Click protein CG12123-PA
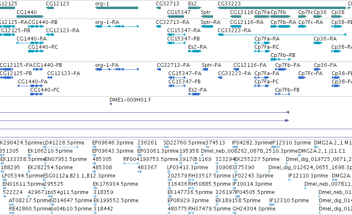The width and height of the screenshot is (352, 215). [x=64, y=73]
